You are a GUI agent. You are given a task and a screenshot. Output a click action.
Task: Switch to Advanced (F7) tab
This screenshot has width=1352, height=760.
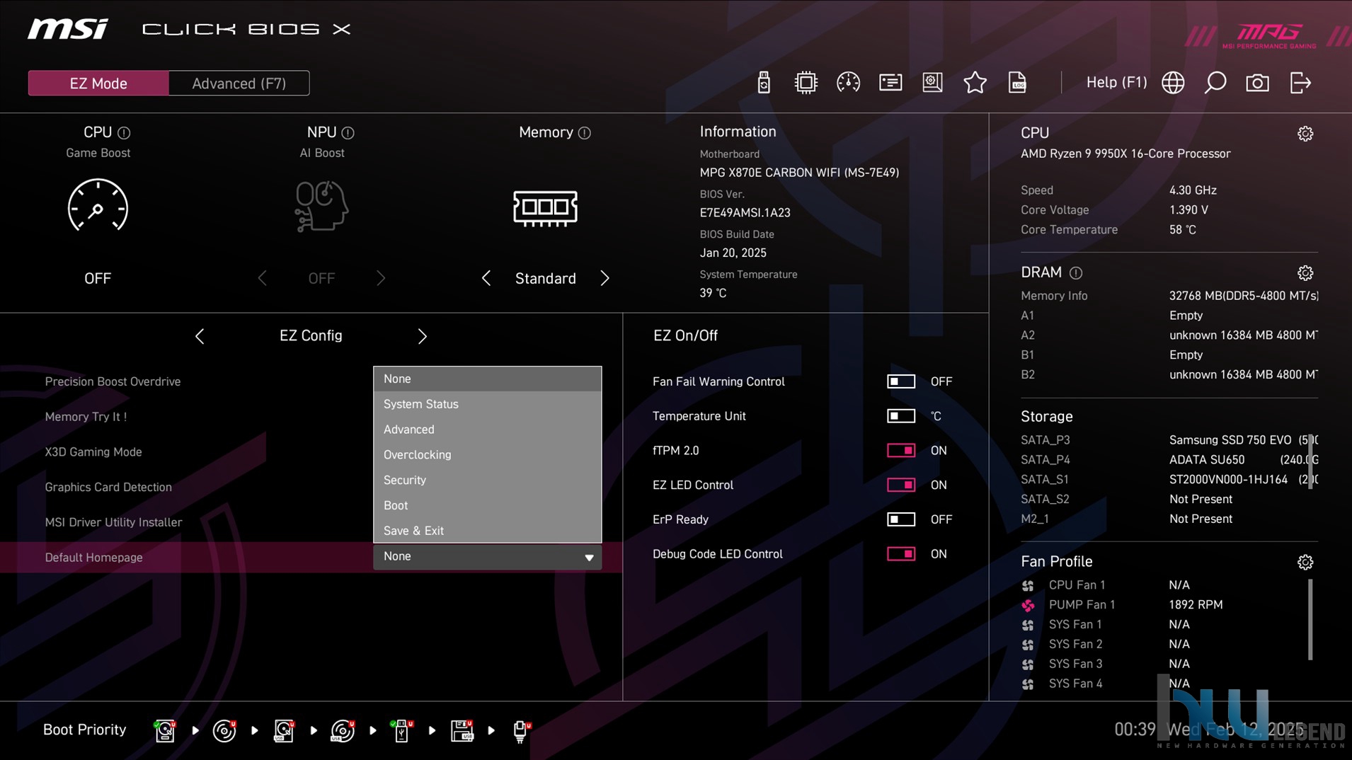click(239, 84)
